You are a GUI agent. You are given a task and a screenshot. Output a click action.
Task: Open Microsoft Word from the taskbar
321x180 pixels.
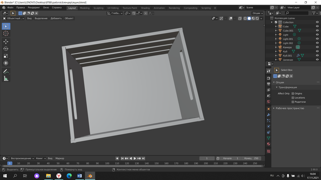(x=79, y=176)
